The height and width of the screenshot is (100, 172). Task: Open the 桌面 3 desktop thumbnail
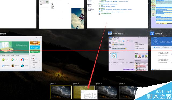(x=107, y=92)
